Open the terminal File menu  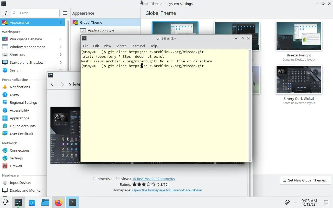click(x=86, y=46)
